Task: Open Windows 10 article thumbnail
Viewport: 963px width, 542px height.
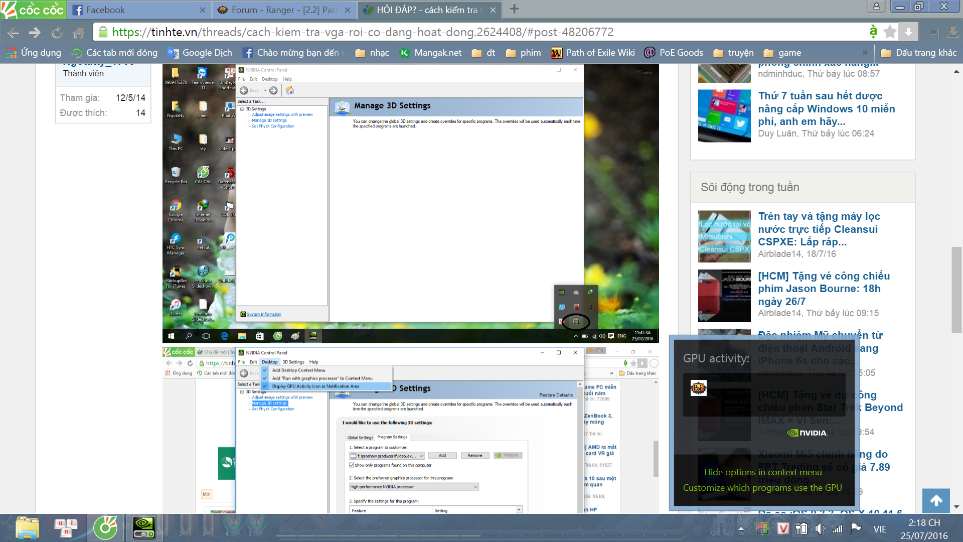Action: (x=724, y=116)
